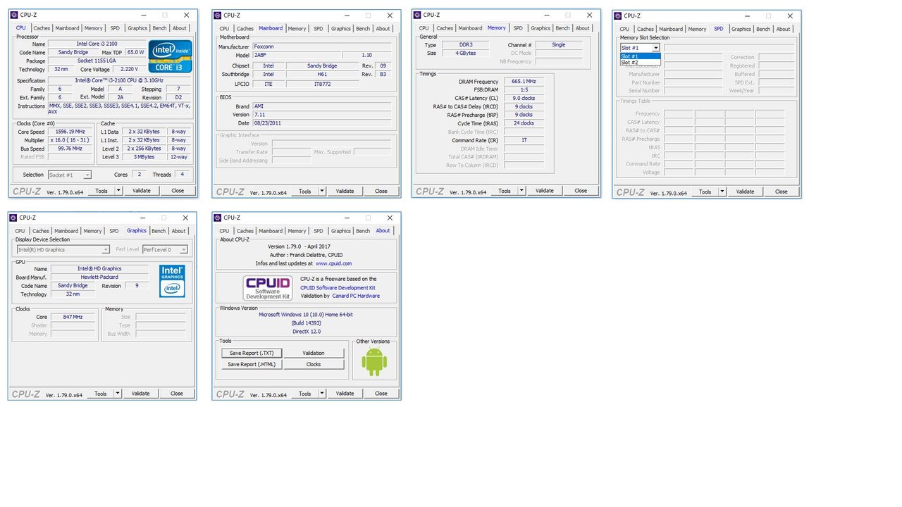This screenshot has width=902, height=507.
Task: Click Level 3 cache value 3 MBytes
Action: (x=144, y=157)
